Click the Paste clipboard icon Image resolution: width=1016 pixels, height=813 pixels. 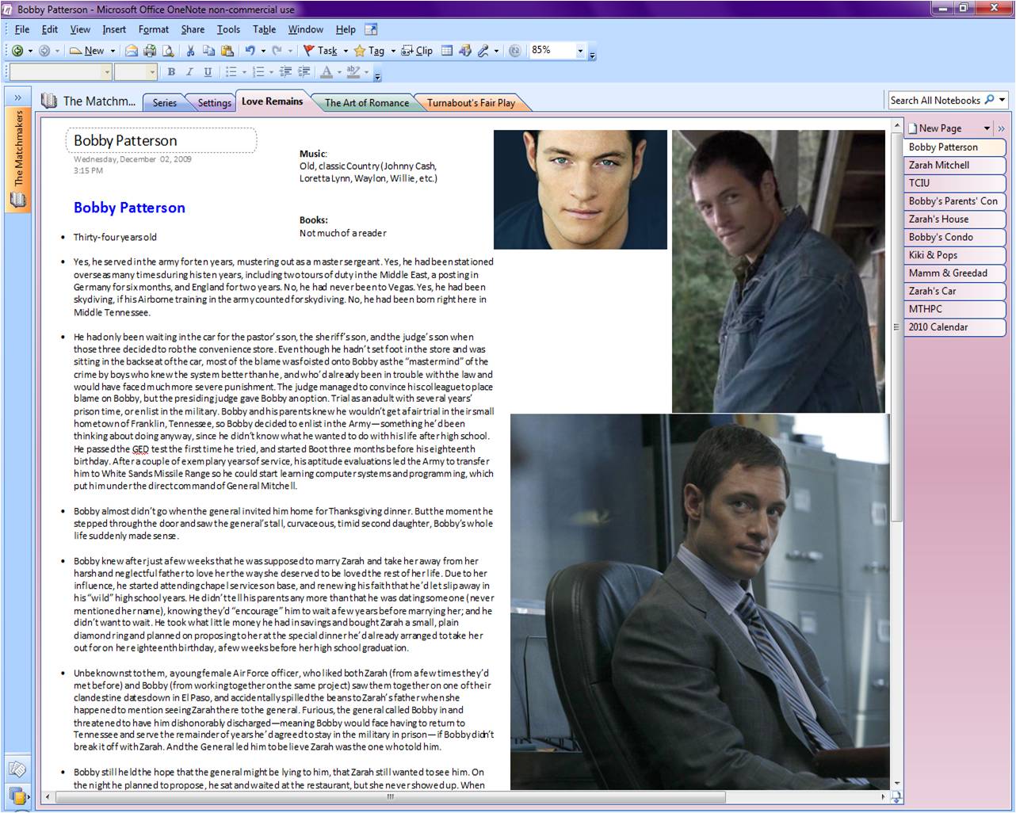[x=227, y=51]
